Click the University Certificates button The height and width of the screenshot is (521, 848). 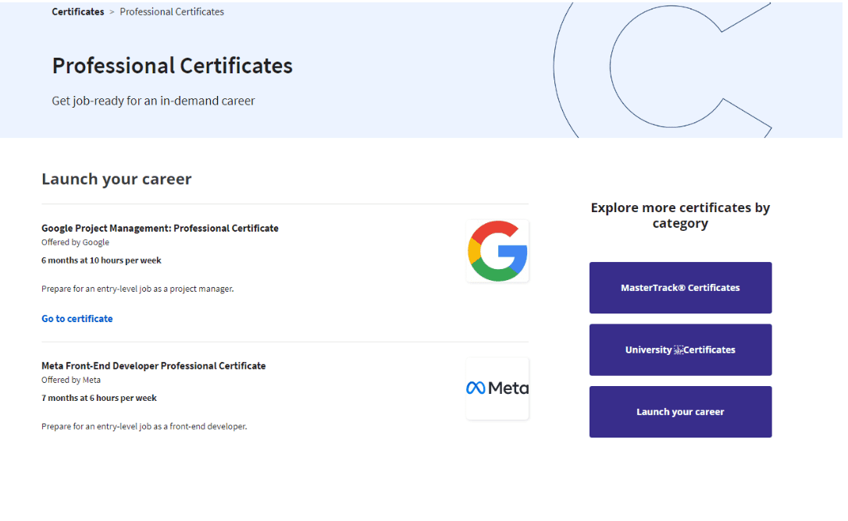pos(680,349)
